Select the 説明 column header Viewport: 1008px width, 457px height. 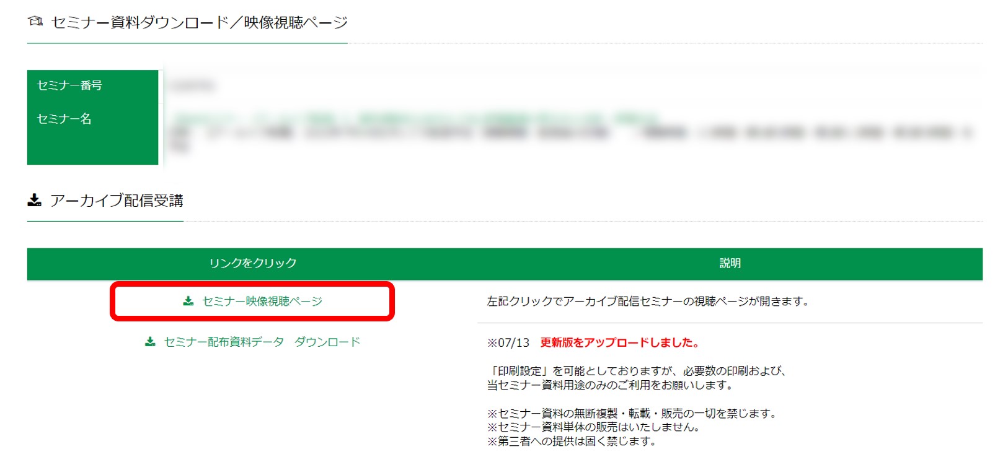[730, 263]
